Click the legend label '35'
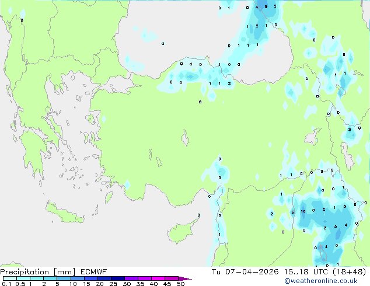This screenshot has width=370, height=286. pos(140,284)
